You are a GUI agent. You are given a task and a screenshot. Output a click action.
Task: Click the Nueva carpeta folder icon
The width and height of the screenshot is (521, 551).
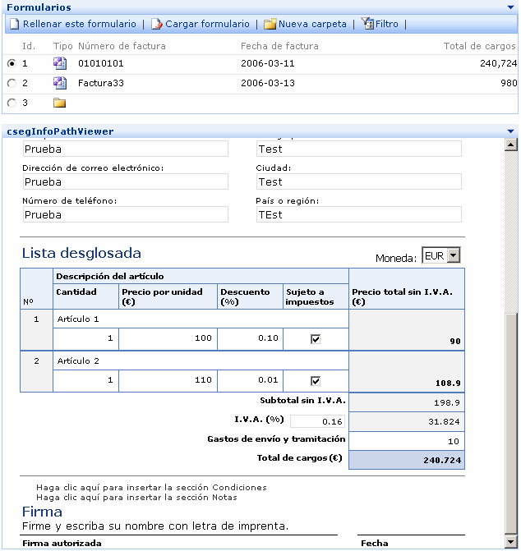coord(270,24)
